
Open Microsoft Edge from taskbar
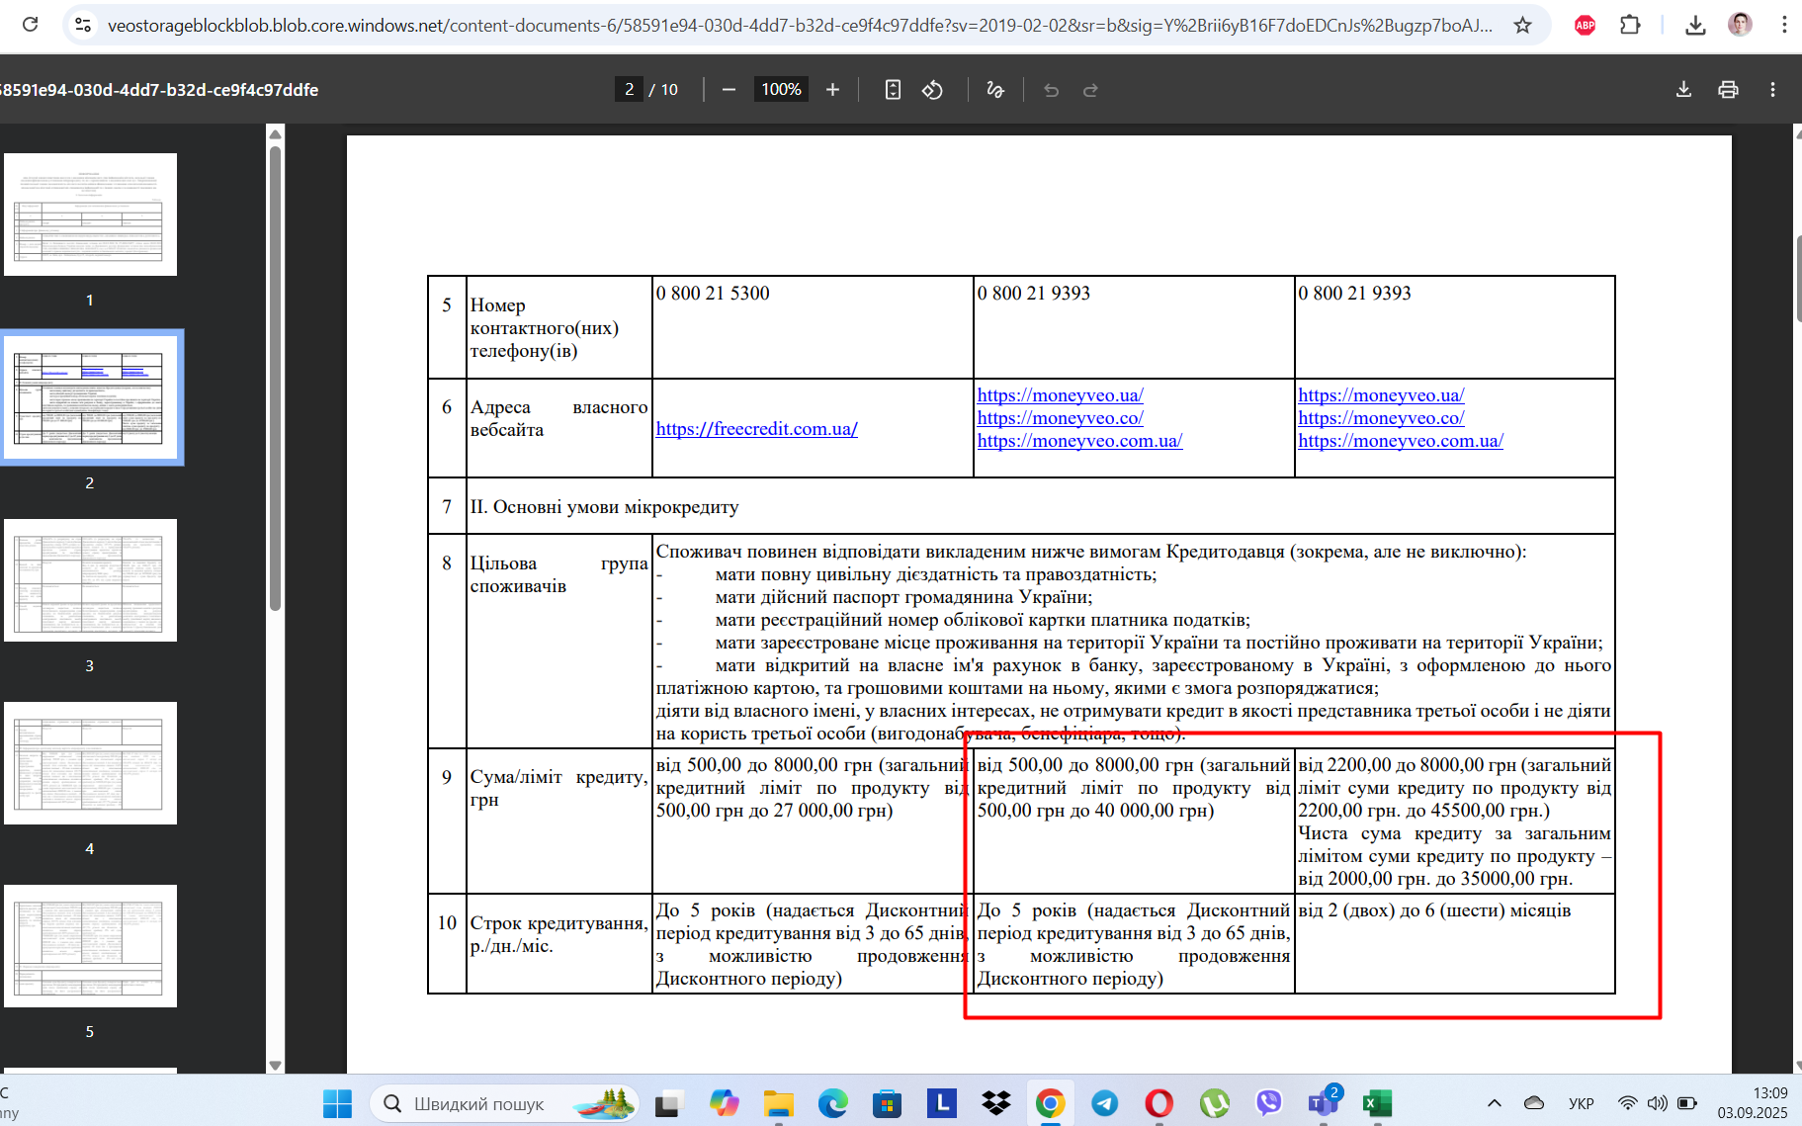[833, 1103]
